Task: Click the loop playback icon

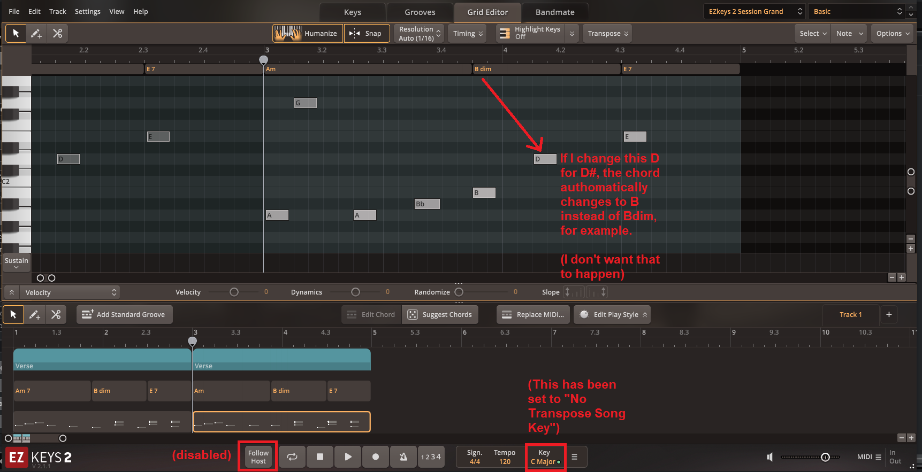Action: click(292, 456)
